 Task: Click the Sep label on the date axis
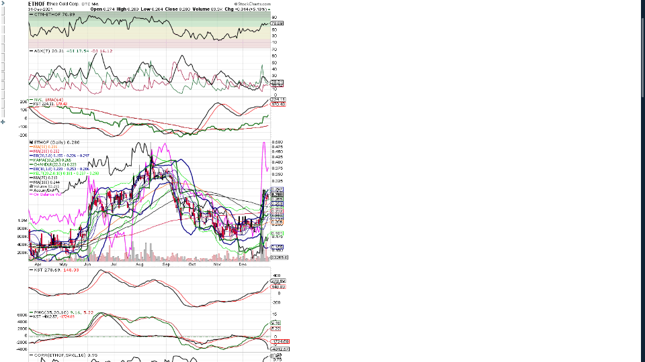166,264
